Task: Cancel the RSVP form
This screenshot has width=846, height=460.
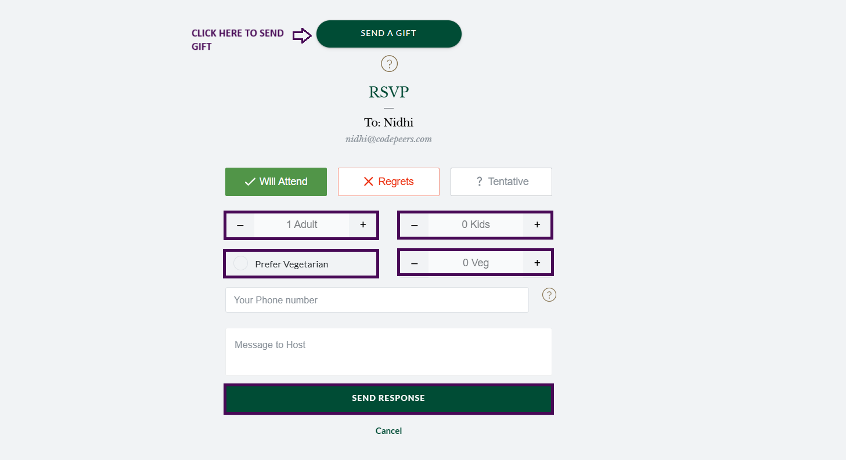Action: [388, 430]
